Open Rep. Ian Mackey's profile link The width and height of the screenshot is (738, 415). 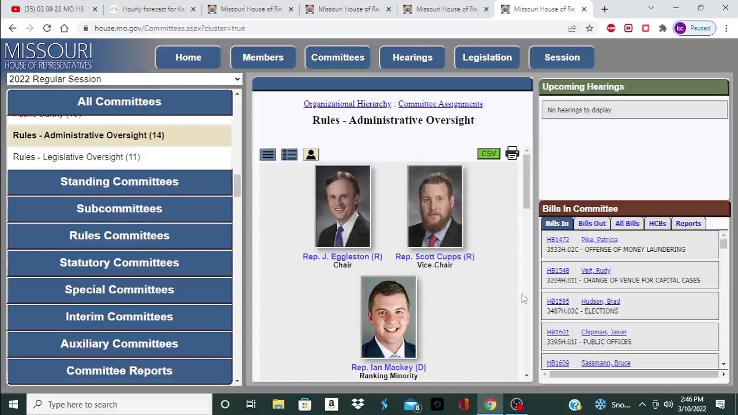pos(389,367)
